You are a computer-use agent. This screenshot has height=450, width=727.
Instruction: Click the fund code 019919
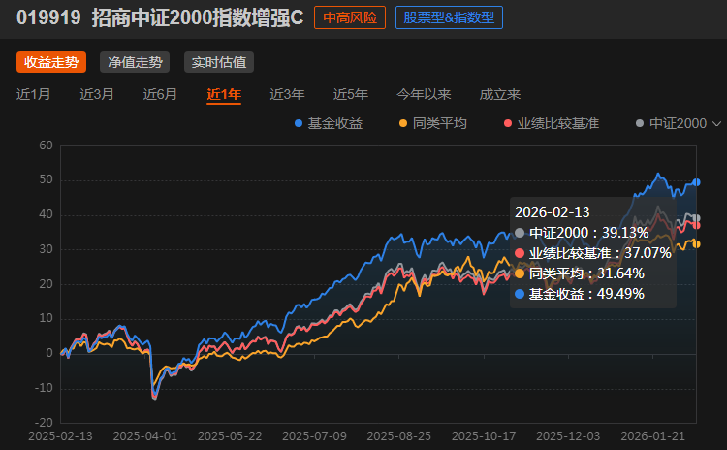[48, 18]
